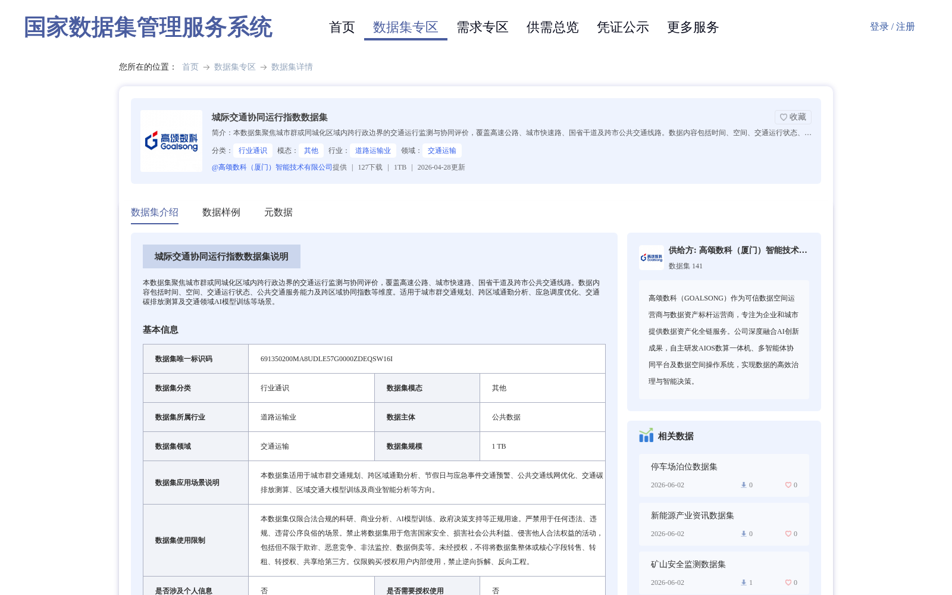
Task: Click the 其他 modality tag
Action: (x=311, y=151)
